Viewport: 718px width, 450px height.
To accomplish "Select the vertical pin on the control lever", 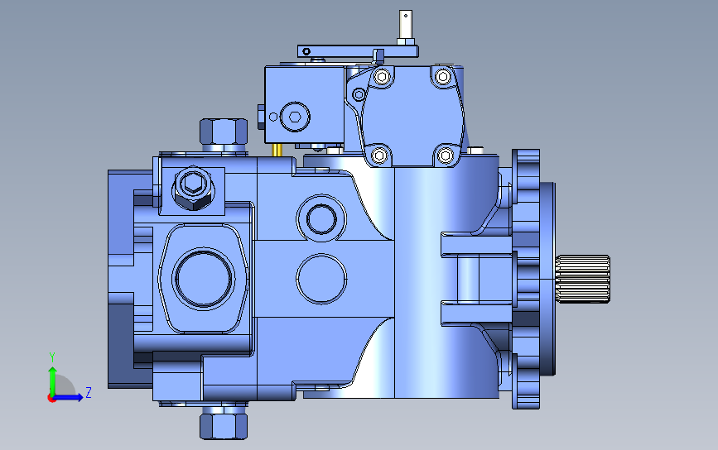I will pos(406,25).
